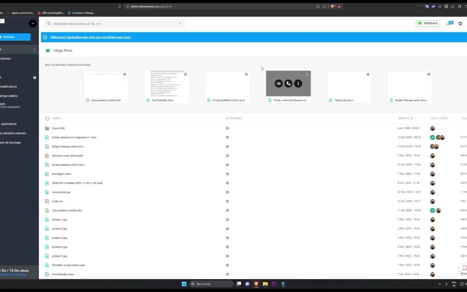Click the green drive icon next to HUgo Piron
The image size is (467, 292).
pyautogui.click(x=48, y=51)
